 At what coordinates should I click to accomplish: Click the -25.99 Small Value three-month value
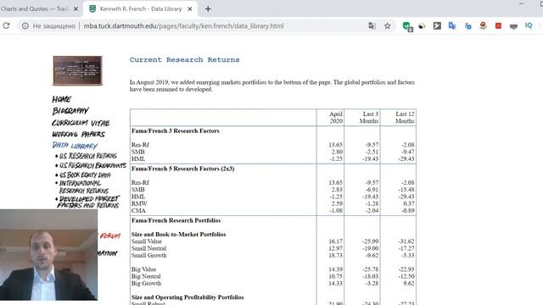pyautogui.click(x=370, y=241)
